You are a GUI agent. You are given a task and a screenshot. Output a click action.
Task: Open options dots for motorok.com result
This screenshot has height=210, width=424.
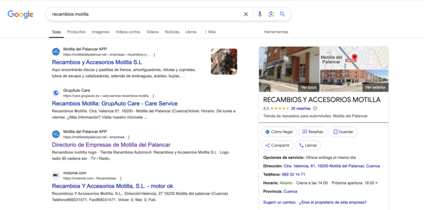coord(121,178)
